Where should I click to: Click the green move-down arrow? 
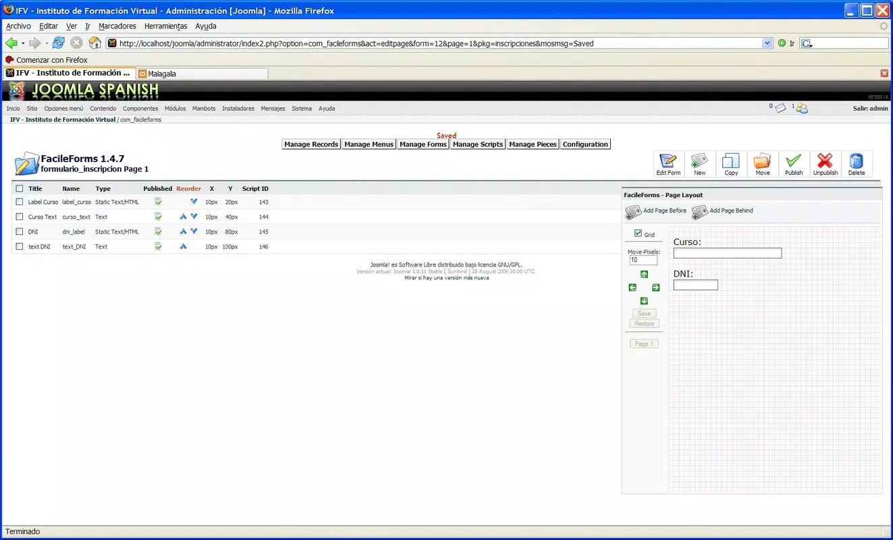click(644, 301)
